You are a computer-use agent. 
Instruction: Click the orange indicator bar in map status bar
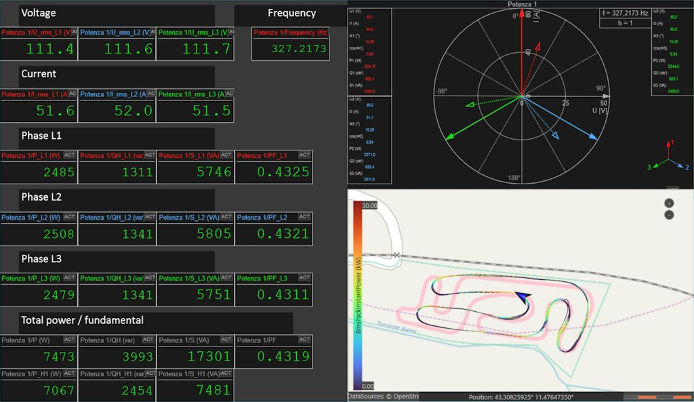click(x=657, y=397)
